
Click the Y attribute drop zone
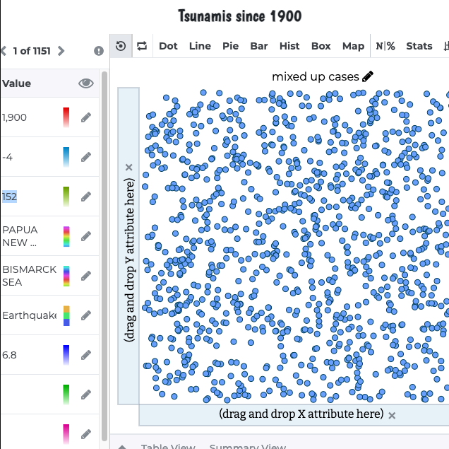128,246
